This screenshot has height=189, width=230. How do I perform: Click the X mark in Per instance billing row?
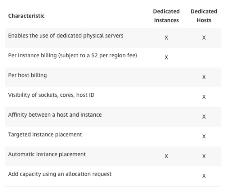(166, 57)
